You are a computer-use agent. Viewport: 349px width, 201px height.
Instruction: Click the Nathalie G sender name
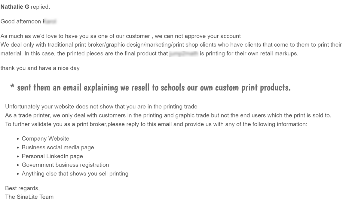(15, 7)
